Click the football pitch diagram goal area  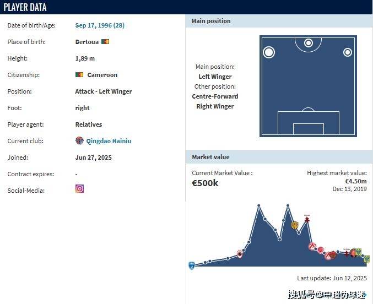[308, 127]
